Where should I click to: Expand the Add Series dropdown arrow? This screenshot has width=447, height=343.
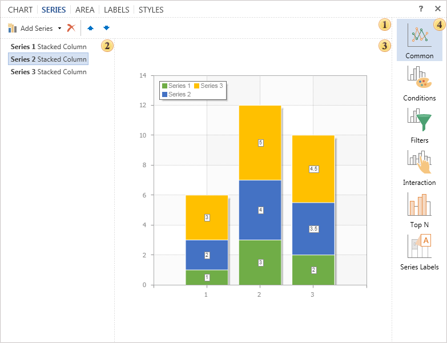click(59, 28)
